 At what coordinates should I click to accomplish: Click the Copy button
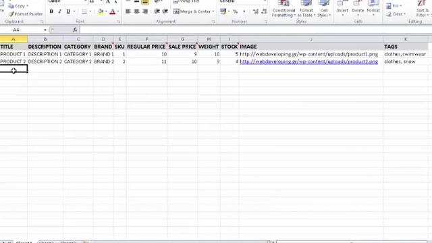click(x=18, y=6)
